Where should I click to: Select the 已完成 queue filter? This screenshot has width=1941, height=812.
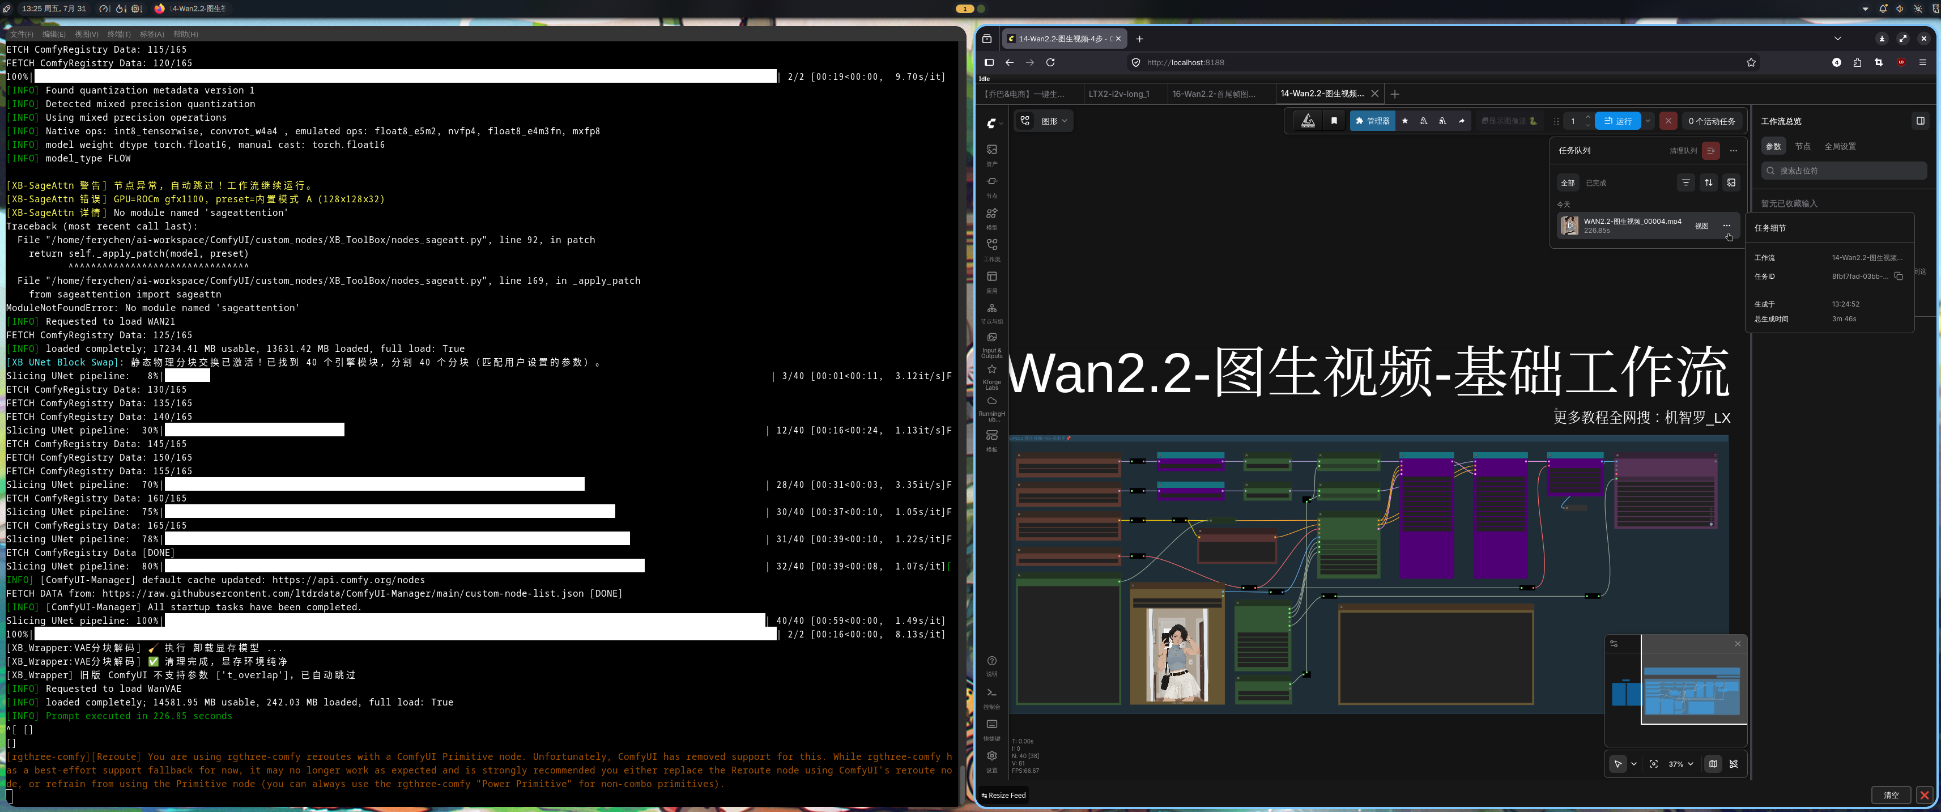[1595, 182]
